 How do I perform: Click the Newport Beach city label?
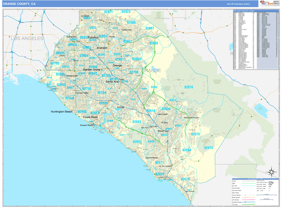point(87,125)
